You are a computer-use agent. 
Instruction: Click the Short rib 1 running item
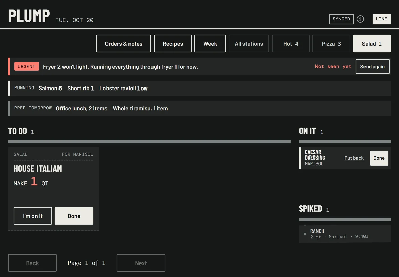[80, 88]
